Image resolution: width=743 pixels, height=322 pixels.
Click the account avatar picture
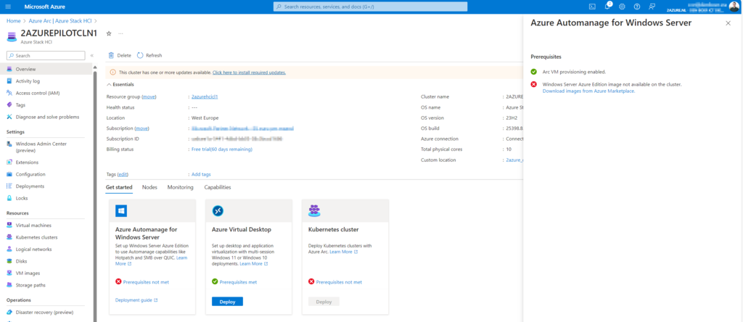tap(734, 7)
